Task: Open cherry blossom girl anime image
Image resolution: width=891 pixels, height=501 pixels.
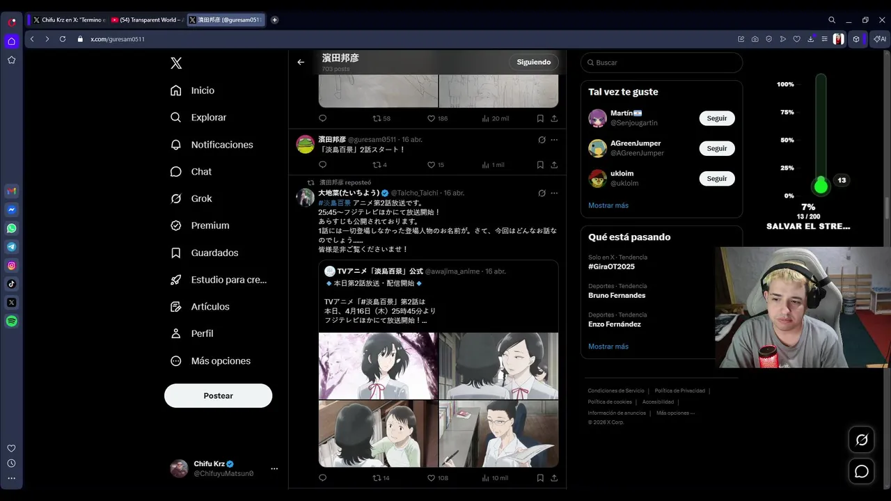Action: pyautogui.click(x=378, y=365)
